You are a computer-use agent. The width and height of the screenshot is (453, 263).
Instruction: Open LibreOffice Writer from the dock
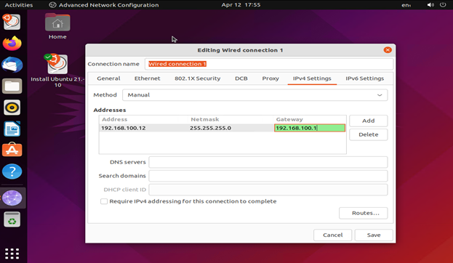[x=12, y=129]
